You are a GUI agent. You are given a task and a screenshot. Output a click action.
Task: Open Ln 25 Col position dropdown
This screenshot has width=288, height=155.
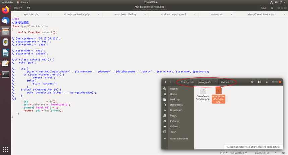266,153
